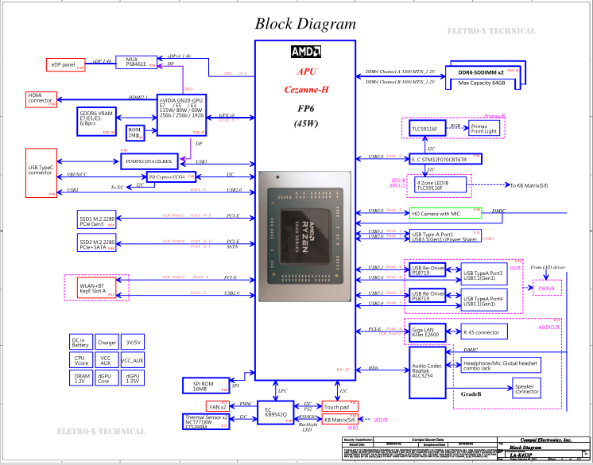The image size is (593, 465).
Task: Click the "Speaker connector" block
Action: coord(526,388)
